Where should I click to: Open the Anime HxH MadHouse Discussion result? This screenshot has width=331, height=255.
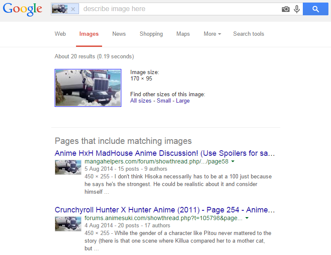165,153
